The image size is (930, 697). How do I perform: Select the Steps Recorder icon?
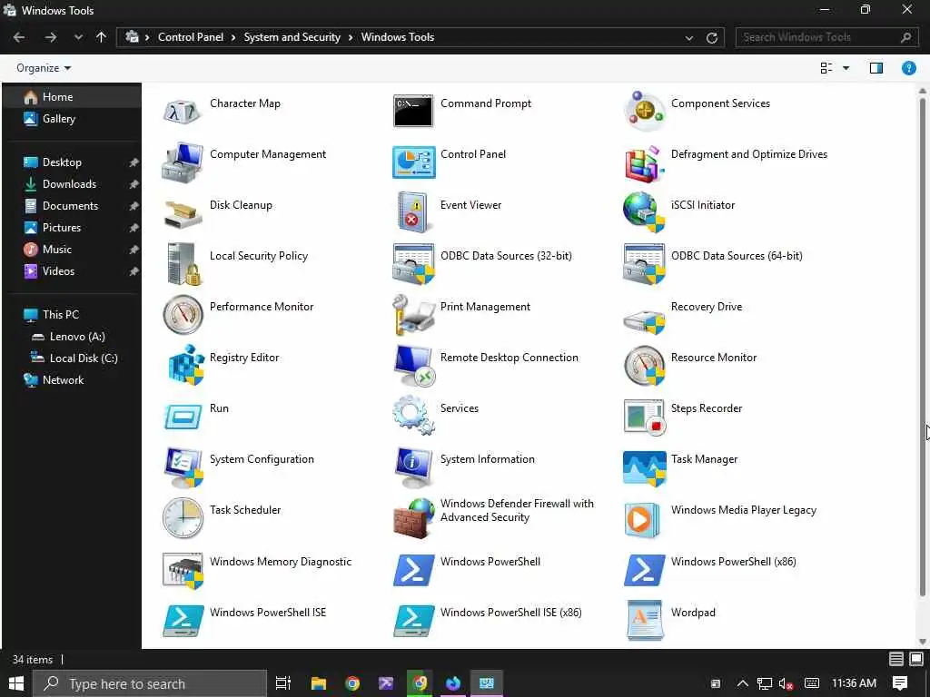pos(644,417)
